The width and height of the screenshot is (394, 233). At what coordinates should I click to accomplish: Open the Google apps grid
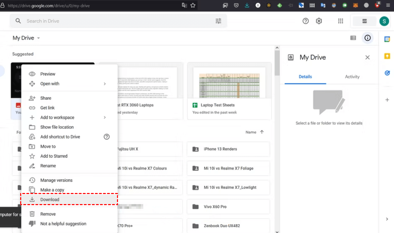coord(341,21)
